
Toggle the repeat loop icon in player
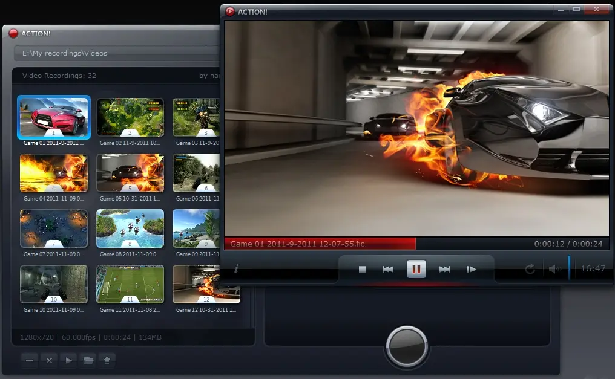point(530,269)
